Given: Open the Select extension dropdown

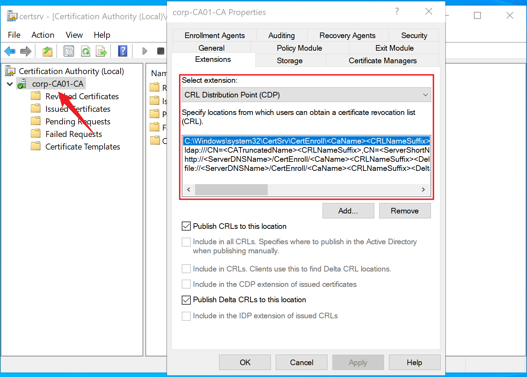Looking at the screenshot, I should click(306, 95).
